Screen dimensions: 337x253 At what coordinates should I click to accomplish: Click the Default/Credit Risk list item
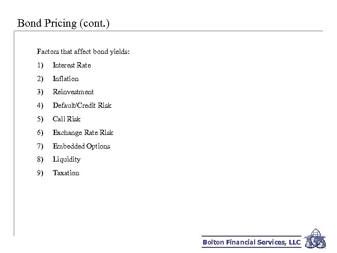coord(82,105)
